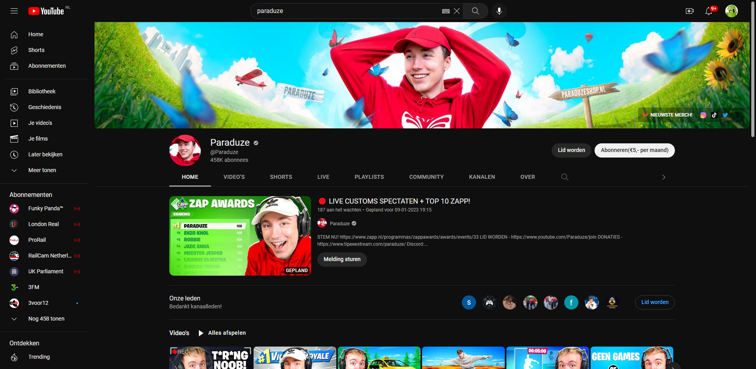Click 'Lid worden' next to channel name
The width and height of the screenshot is (756, 369).
[571, 150]
